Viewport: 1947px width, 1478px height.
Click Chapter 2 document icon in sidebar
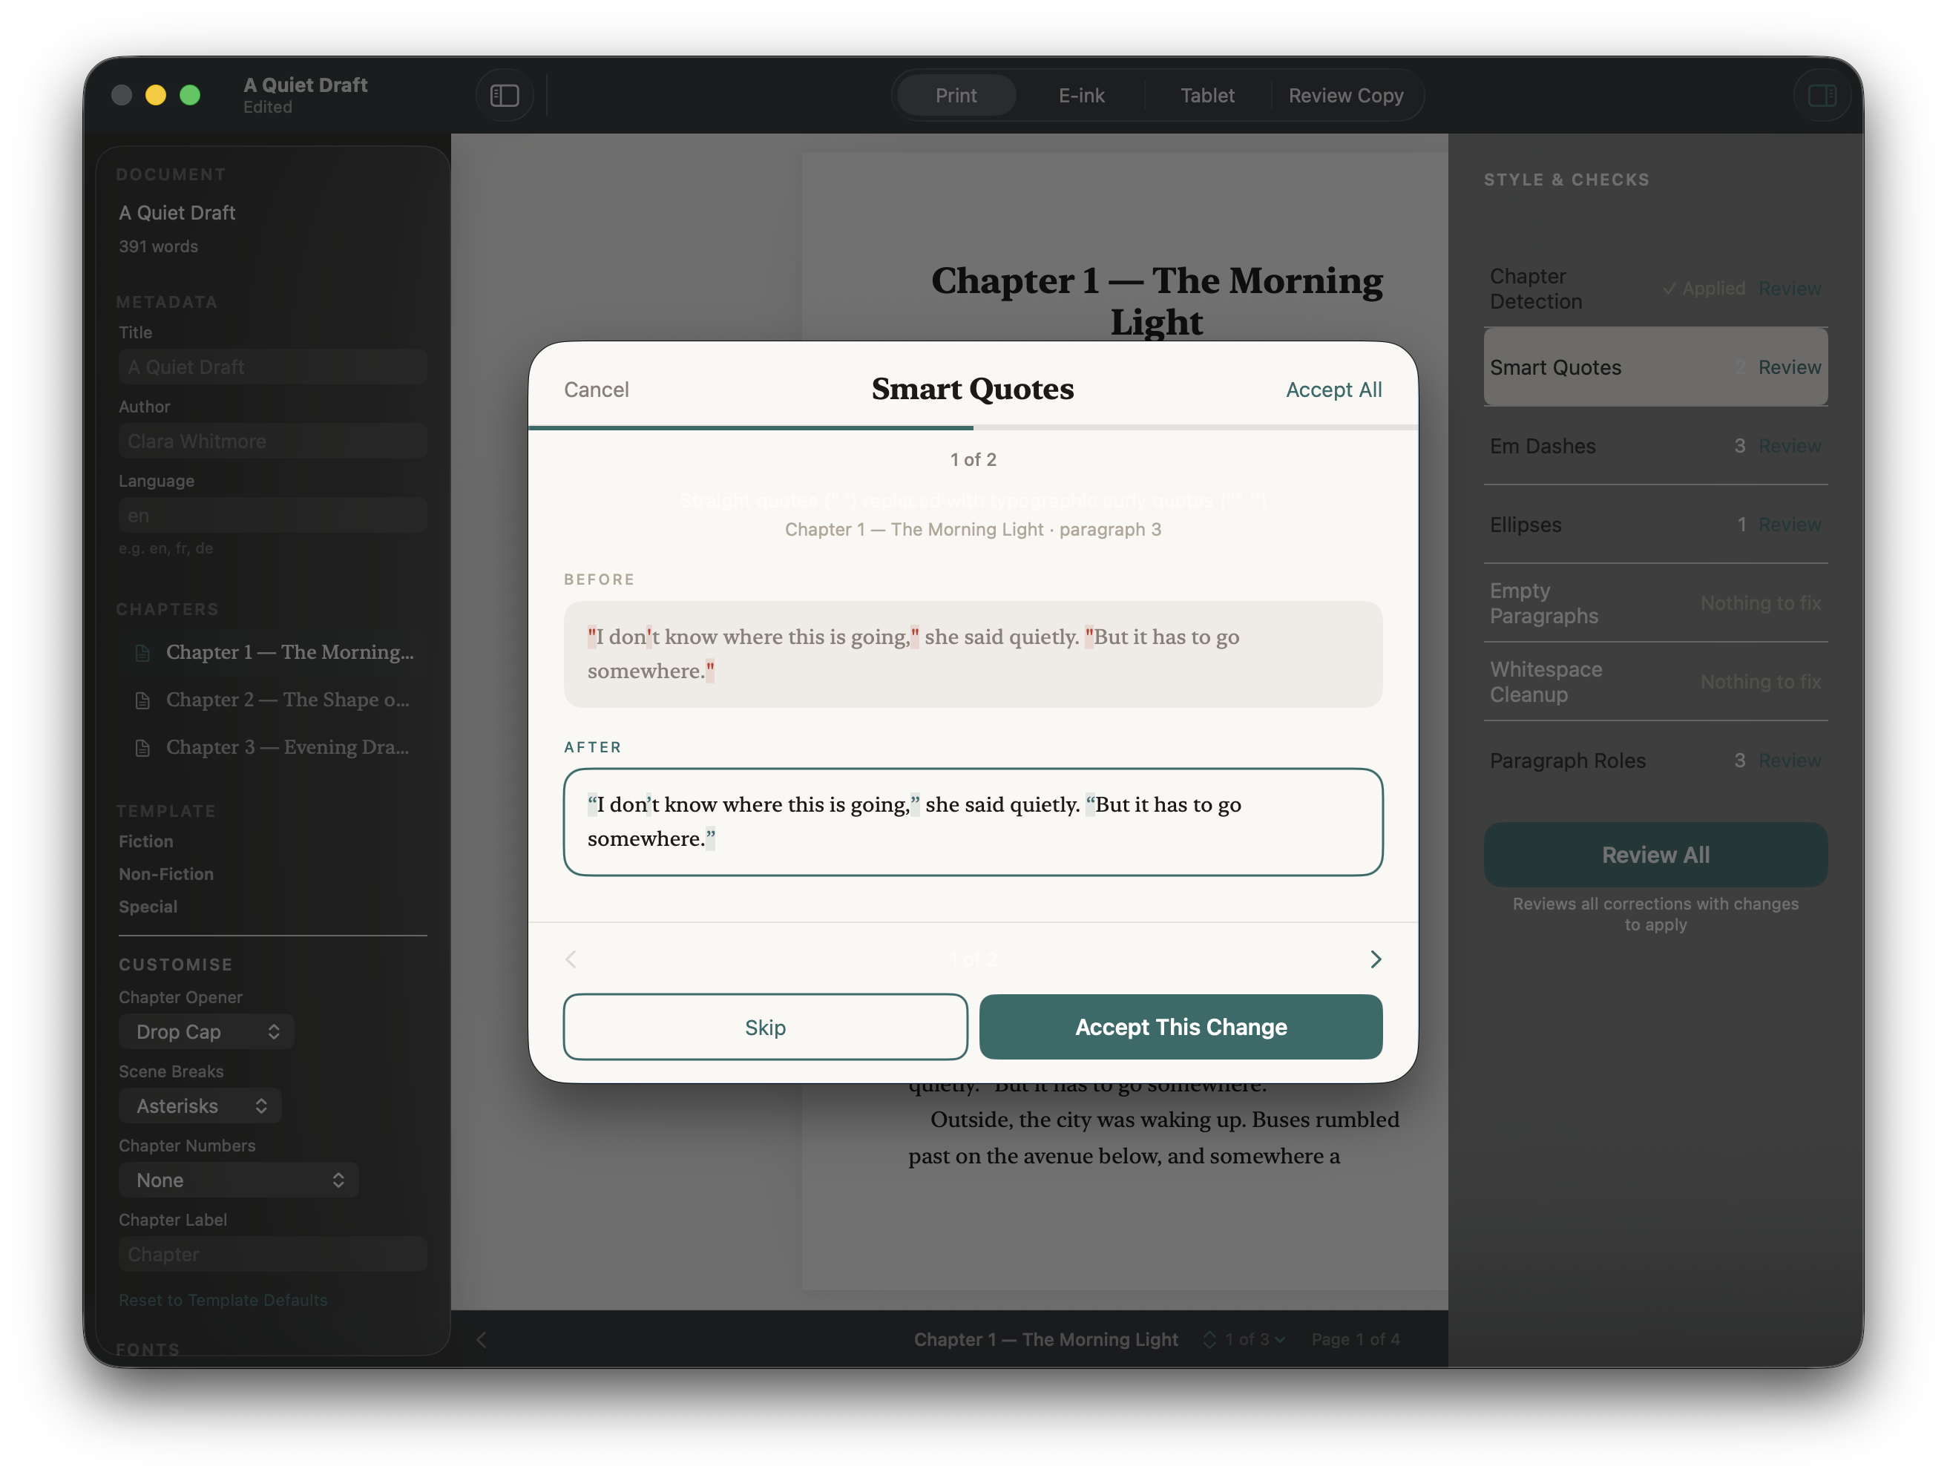142,700
